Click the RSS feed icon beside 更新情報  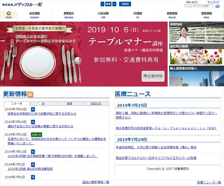pos(30,94)
